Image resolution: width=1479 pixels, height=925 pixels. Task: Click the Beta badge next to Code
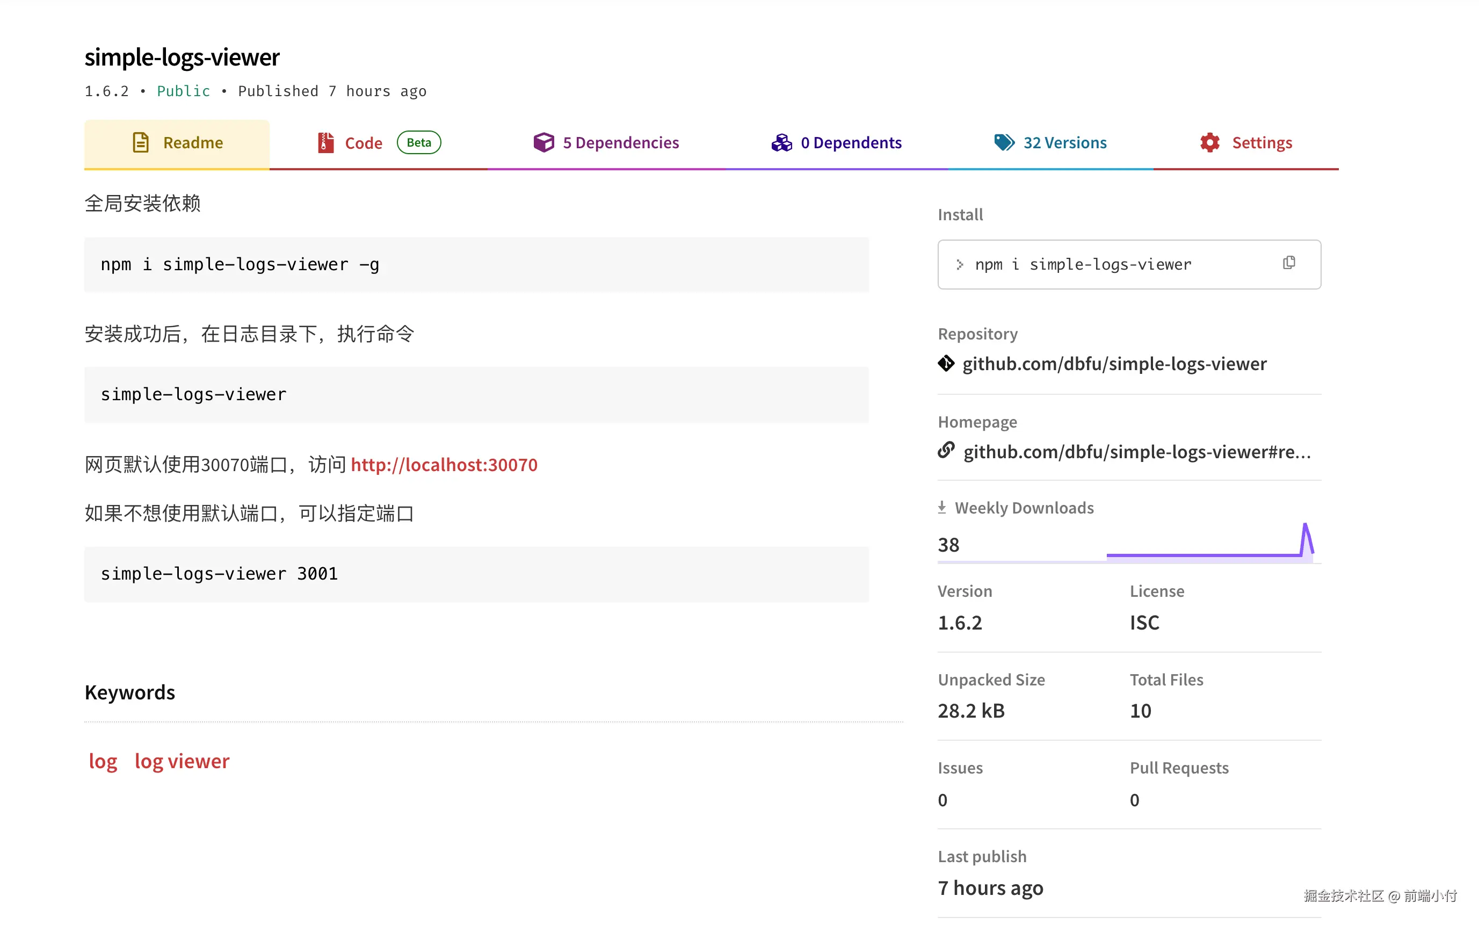pos(419,142)
